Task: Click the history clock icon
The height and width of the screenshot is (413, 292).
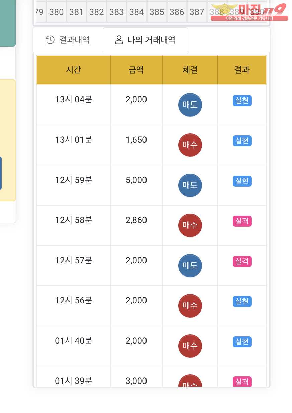Action: click(x=50, y=40)
